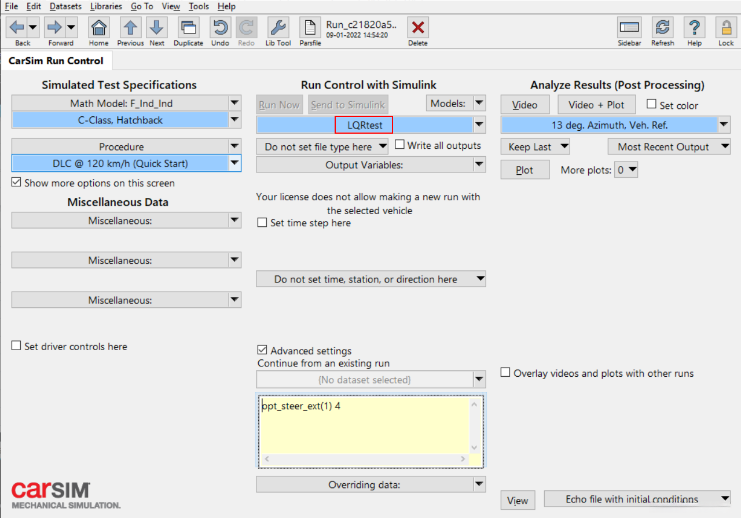Viewport: 741px width, 518px height.
Task: Open the Edit menu
Action: [34, 6]
